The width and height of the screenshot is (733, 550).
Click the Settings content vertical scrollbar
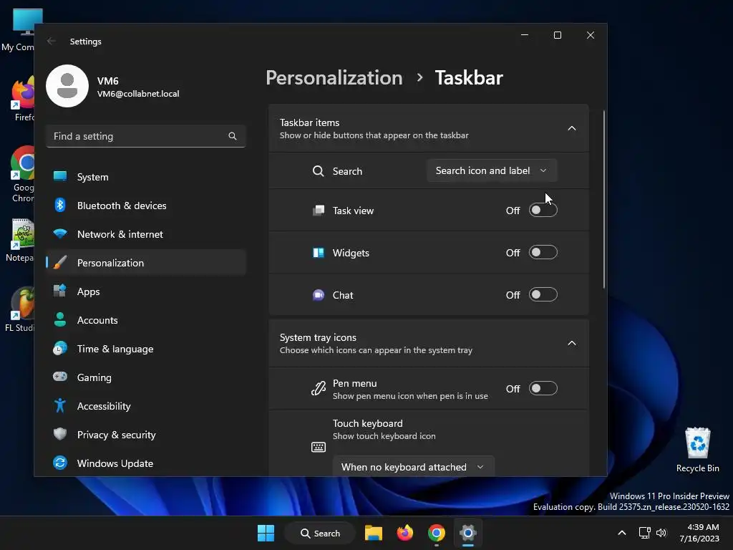pos(604,200)
